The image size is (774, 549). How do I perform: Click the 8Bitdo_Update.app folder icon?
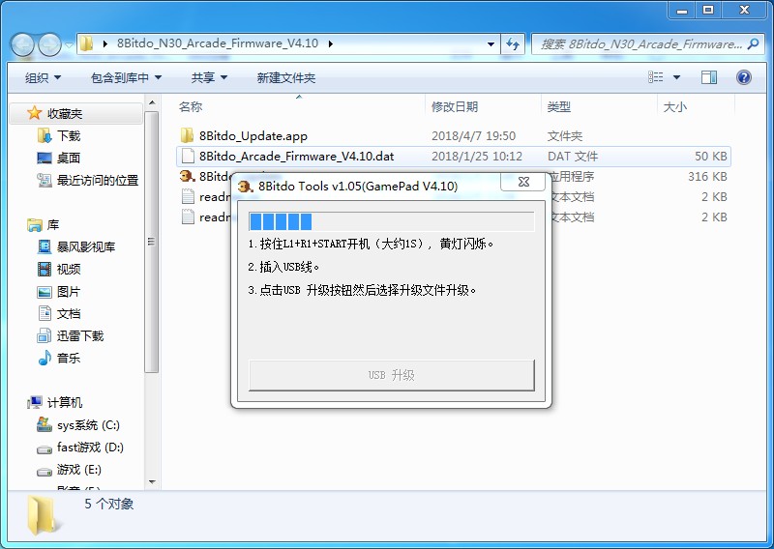[187, 135]
